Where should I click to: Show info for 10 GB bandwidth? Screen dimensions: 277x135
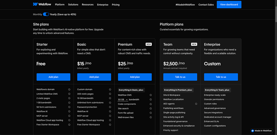[x=110, y=98]
